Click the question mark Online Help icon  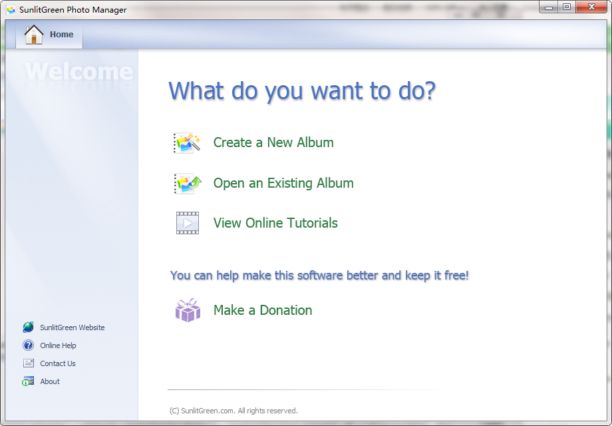[28, 345]
